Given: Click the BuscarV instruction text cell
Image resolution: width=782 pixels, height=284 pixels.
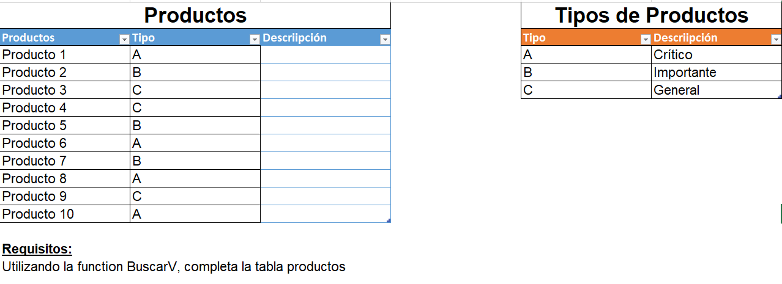Looking at the screenshot, I should pyautogui.click(x=174, y=267).
